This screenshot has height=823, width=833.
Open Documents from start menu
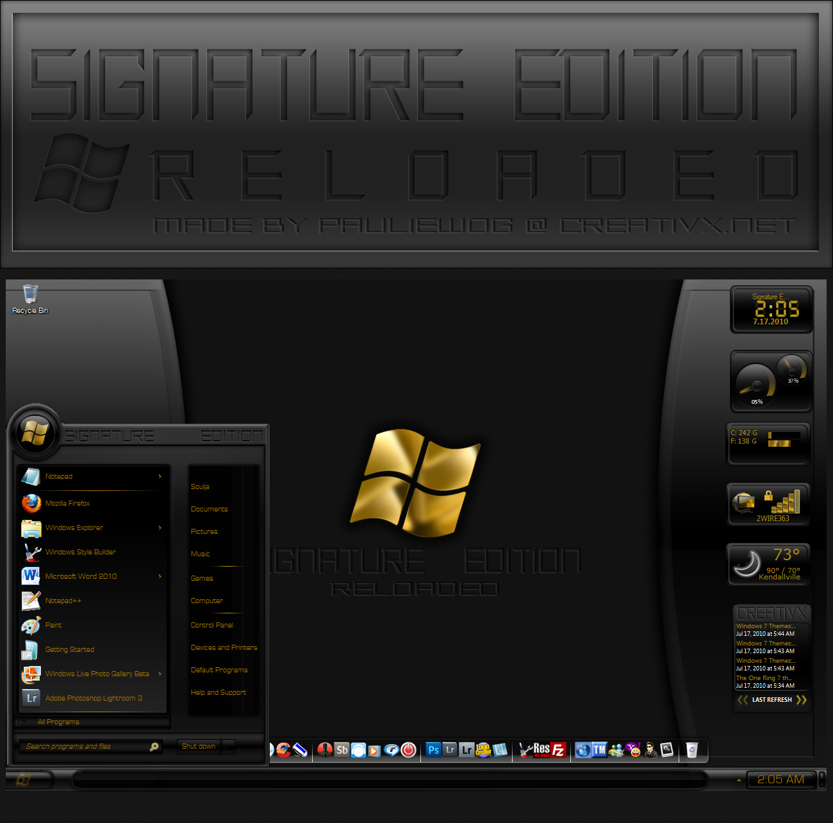(209, 509)
